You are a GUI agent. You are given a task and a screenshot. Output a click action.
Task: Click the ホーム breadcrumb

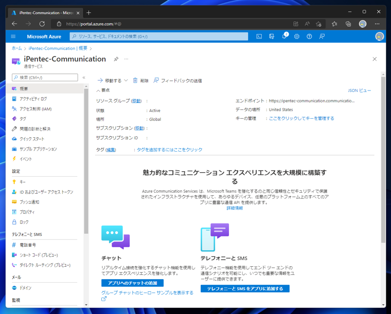tap(16, 48)
